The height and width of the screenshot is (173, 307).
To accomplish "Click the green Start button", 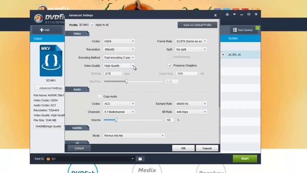I will (x=245, y=159).
